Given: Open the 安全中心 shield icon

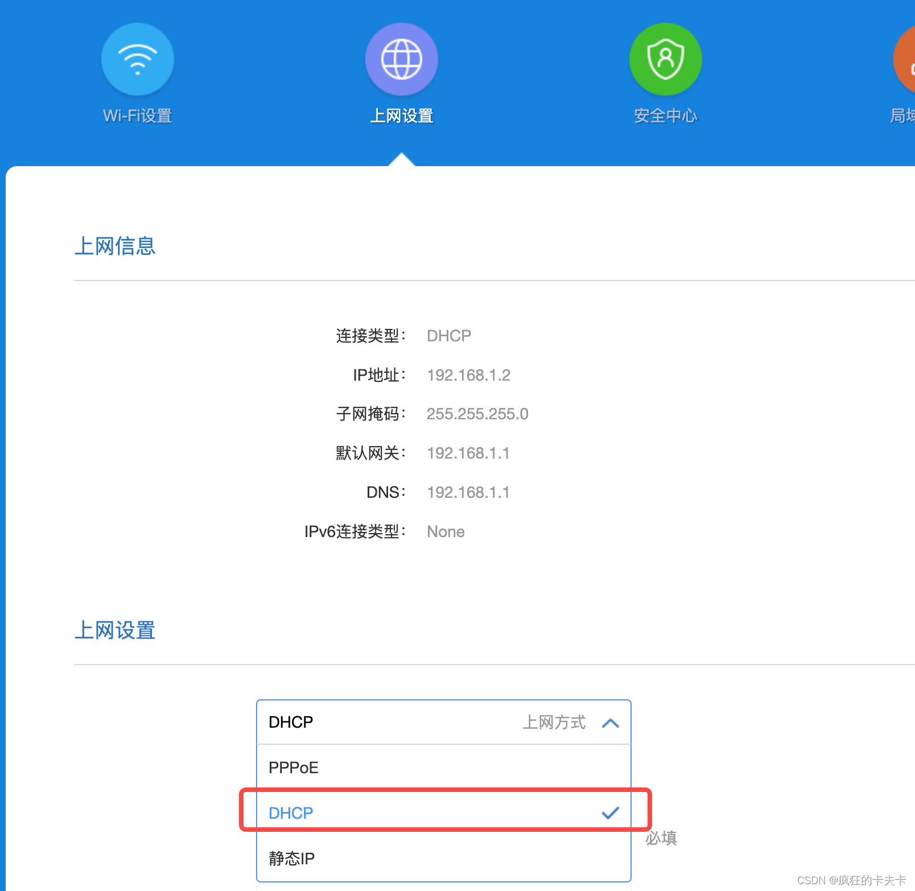Looking at the screenshot, I should (666, 59).
